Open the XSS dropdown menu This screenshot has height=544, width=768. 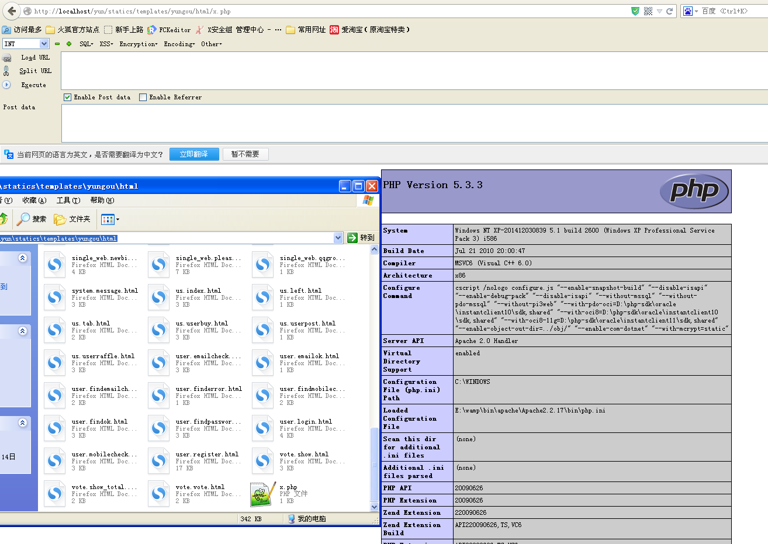click(106, 44)
